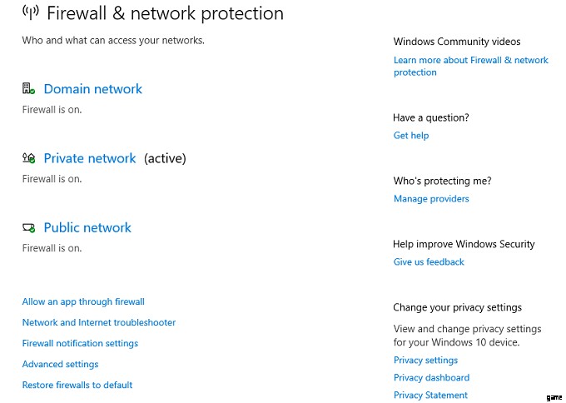Open Firewall notification settings
Viewport: 566px width, 403px height.
click(x=80, y=343)
